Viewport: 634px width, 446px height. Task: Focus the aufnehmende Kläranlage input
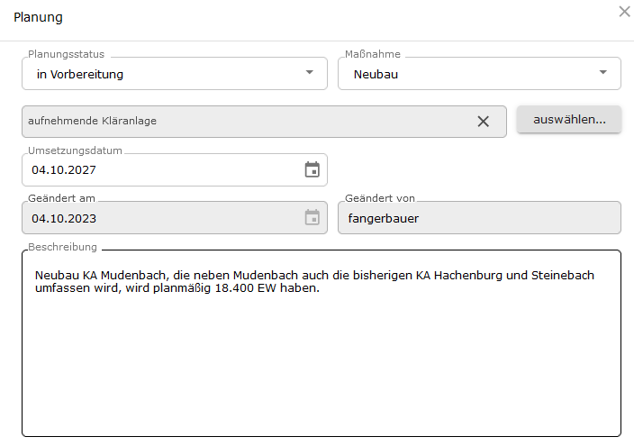click(x=247, y=122)
